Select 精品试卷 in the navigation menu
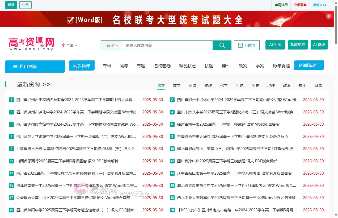This screenshot has height=218, width=338. pyautogui.click(x=188, y=66)
